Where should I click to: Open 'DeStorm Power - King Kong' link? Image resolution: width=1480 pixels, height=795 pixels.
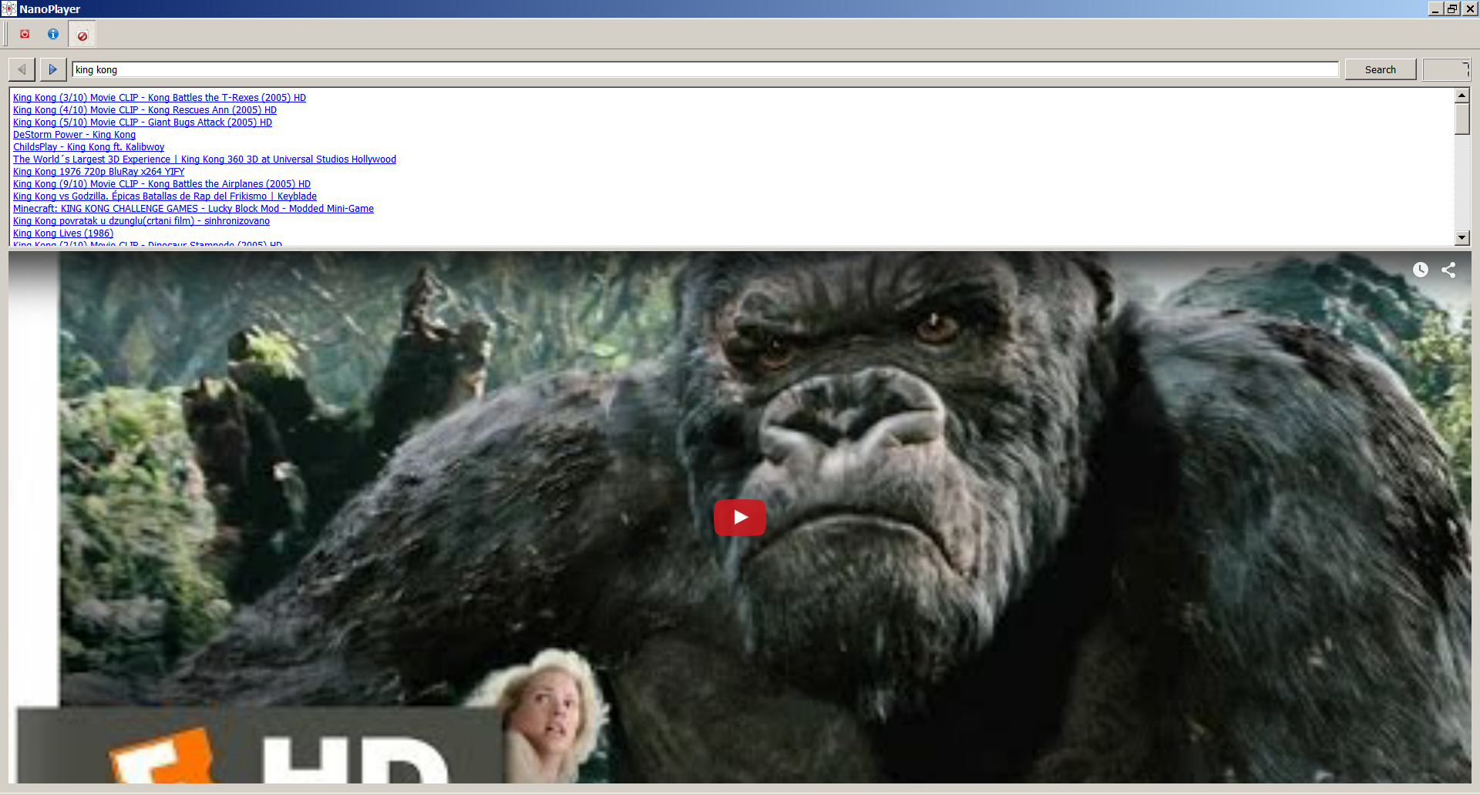pyautogui.click(x=74, y=135)
